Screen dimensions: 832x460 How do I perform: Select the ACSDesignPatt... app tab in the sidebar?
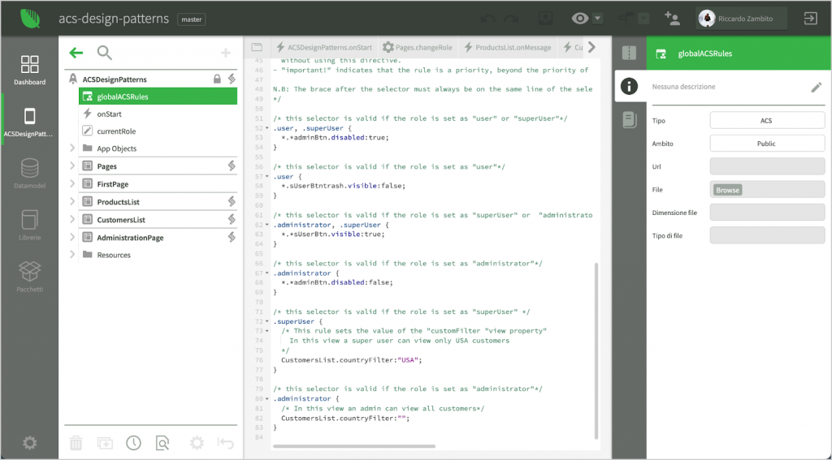pyautogui.click(x=30, y=123)
